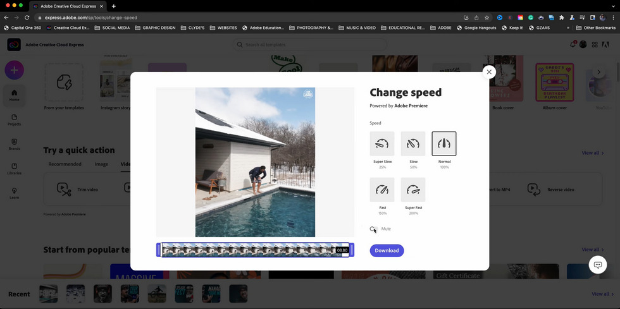
Task: Open the apps grid icon
Action: 595,45
